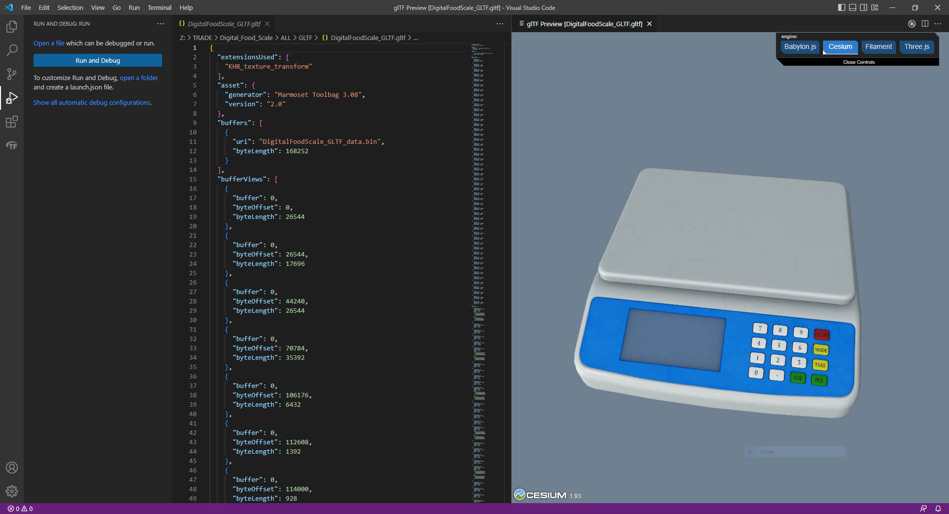The image size is (949, 514).
Task: Toggle the primary side bar layout button
Action: 841,7
